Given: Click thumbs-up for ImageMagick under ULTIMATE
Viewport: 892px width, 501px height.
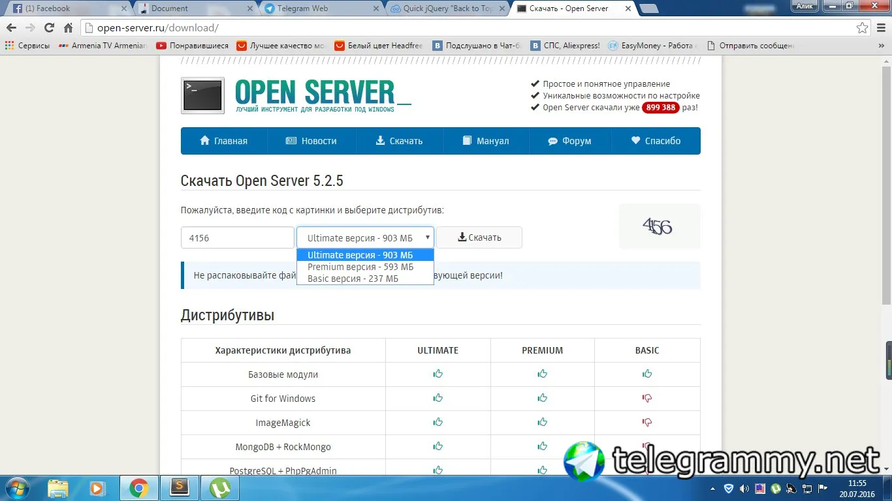Looking at the screenshot, I should pyautogui.click(x=438, y=423).
